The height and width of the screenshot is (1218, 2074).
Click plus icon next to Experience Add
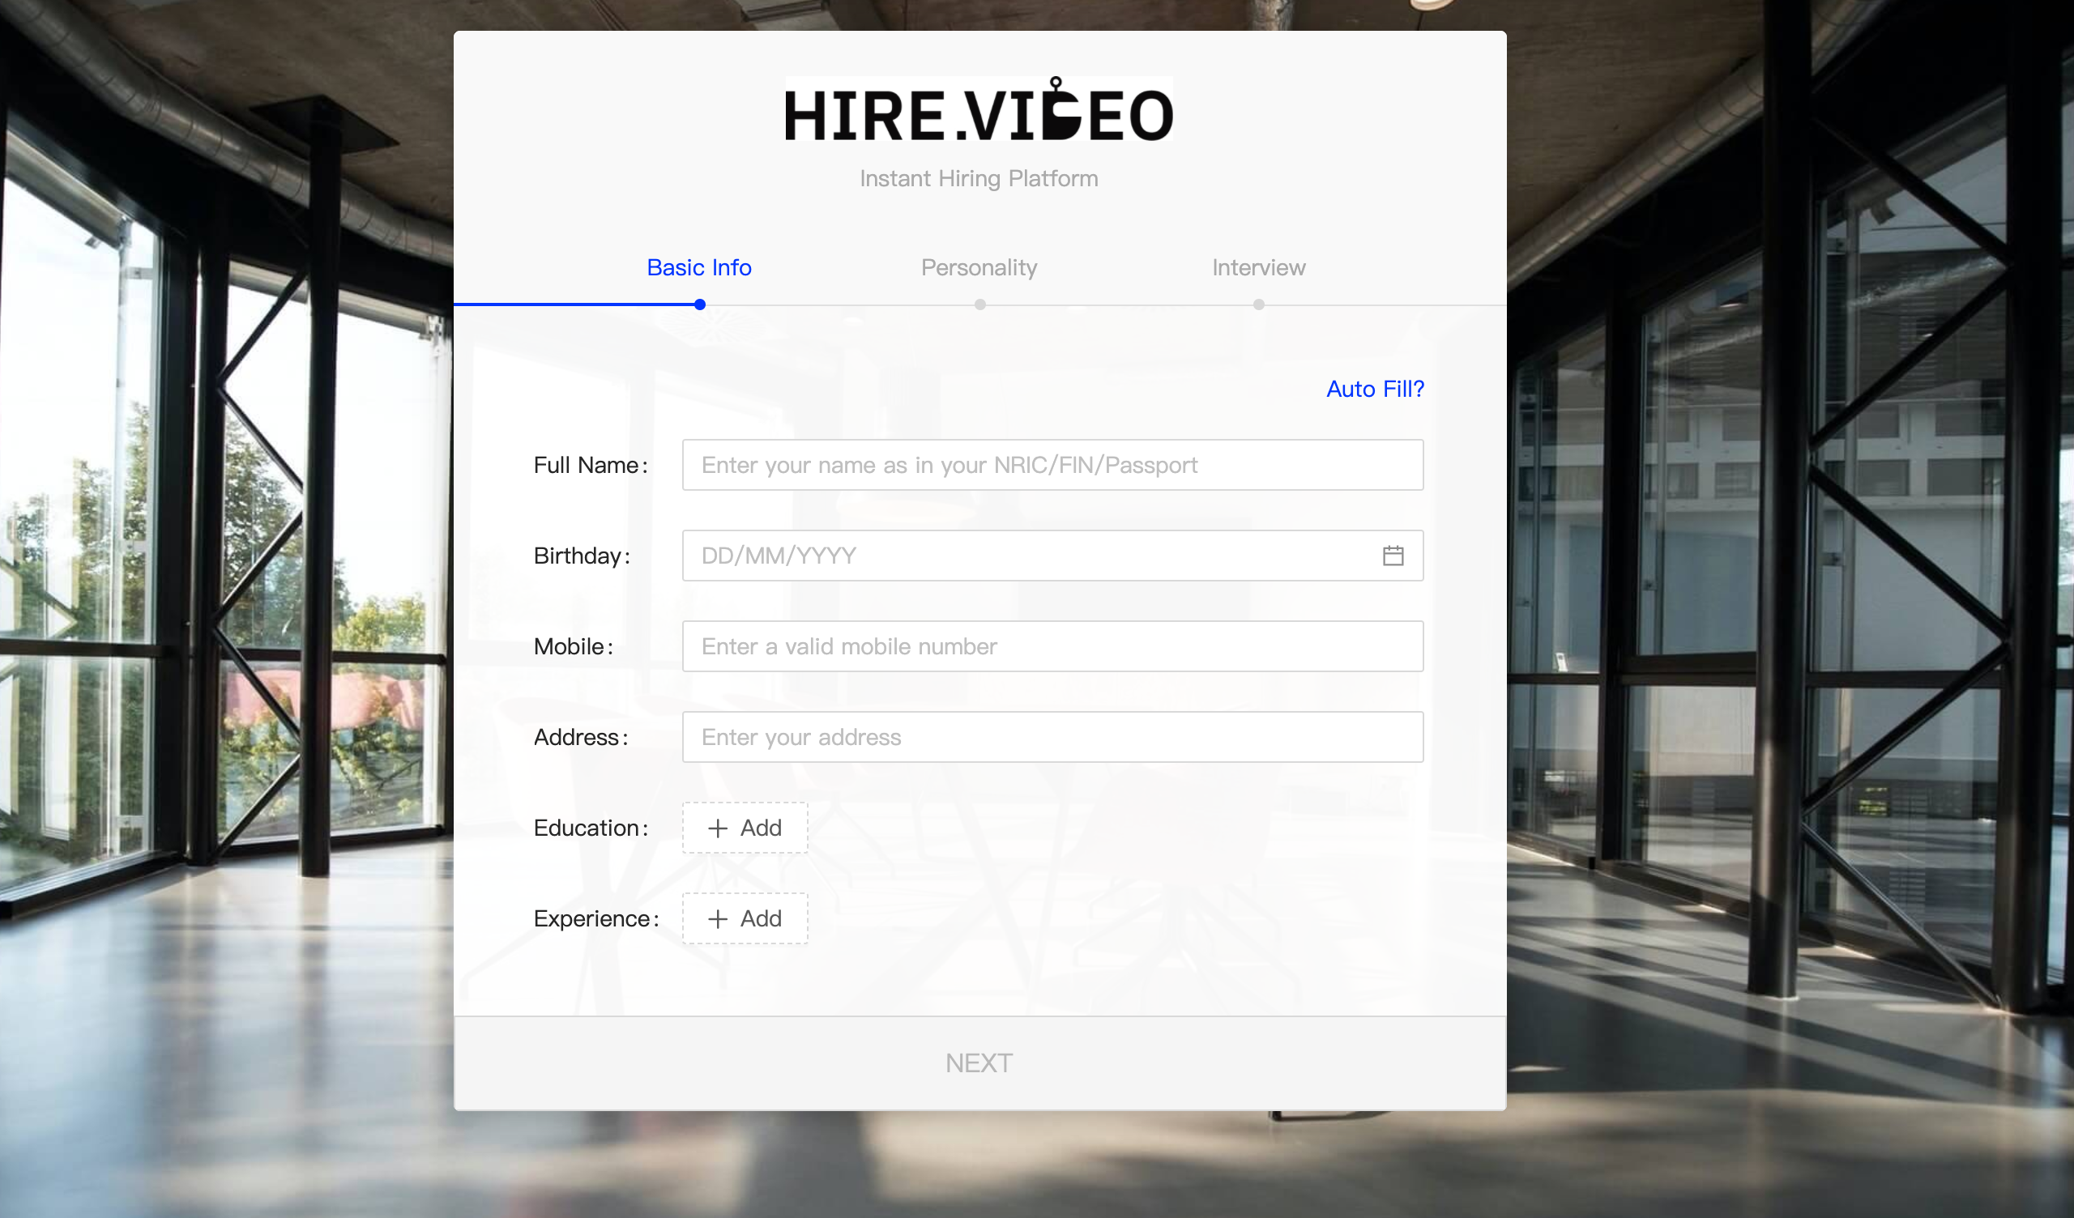point(718,918)
